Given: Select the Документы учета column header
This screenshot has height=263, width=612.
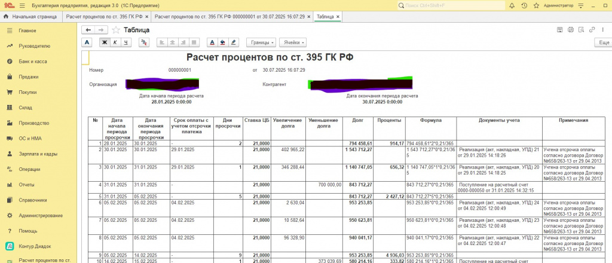Looking at the screenshot, I should tap(499, 129).
